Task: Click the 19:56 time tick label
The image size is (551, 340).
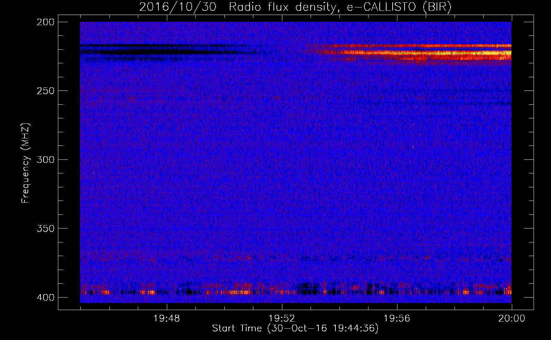Action: click(397, 319)
